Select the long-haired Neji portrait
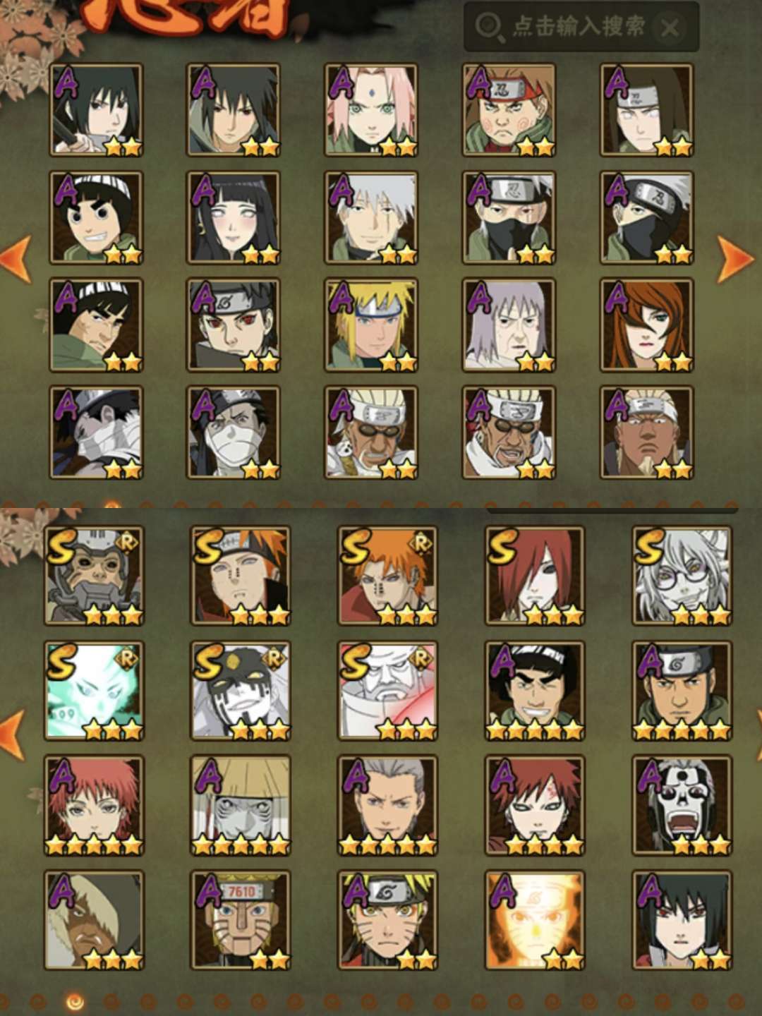The height and width of the screenshot is (1016, 762). click(647, 110)
